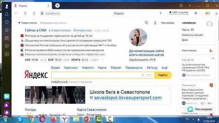Open news about 6852 coronavirus cases

(64, 50)
